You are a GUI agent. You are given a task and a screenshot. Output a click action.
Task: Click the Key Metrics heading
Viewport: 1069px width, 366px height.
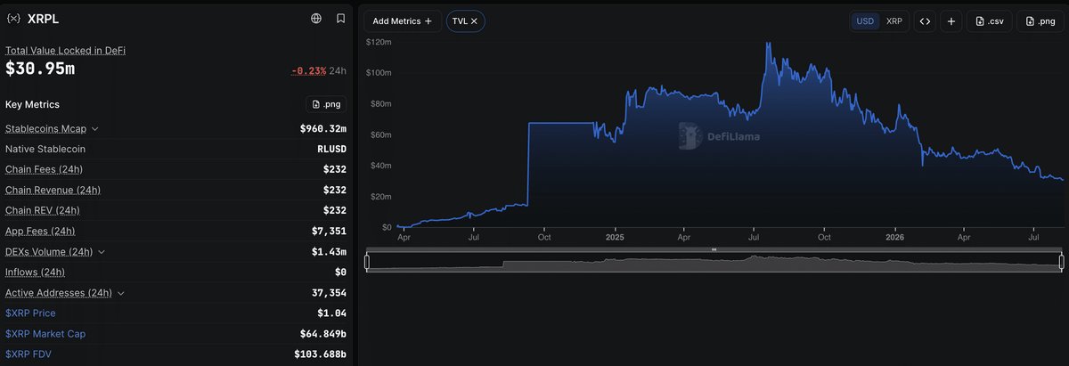coord(32,104)
